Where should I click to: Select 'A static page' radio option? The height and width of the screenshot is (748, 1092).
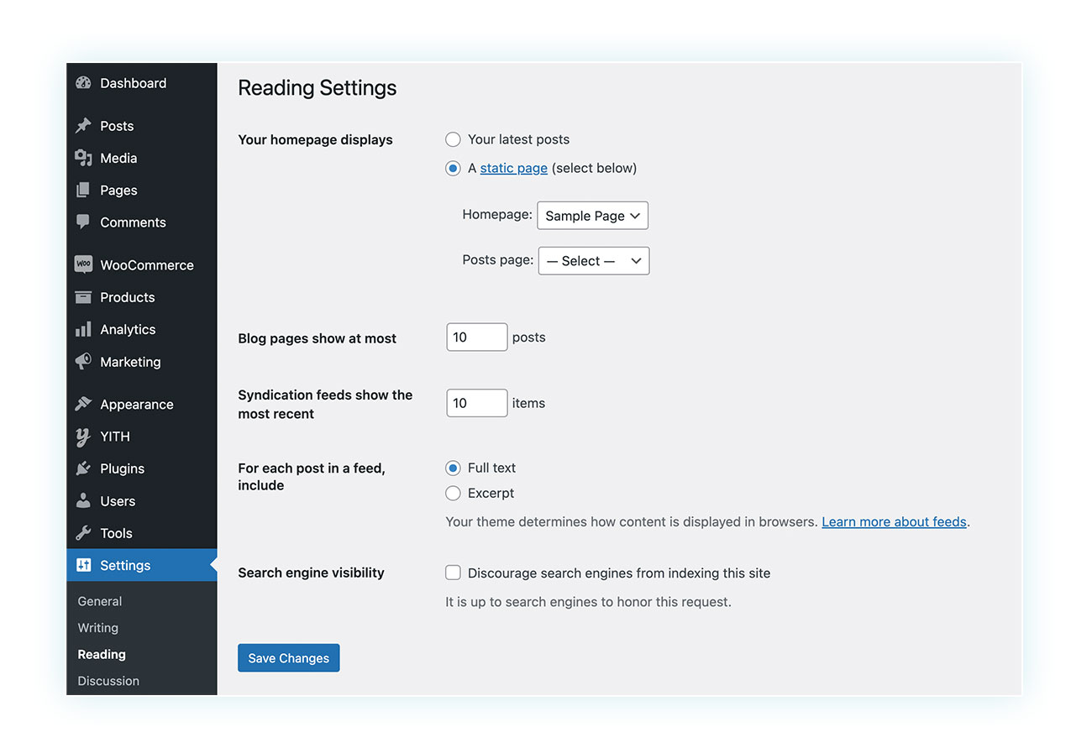point(453,168)
